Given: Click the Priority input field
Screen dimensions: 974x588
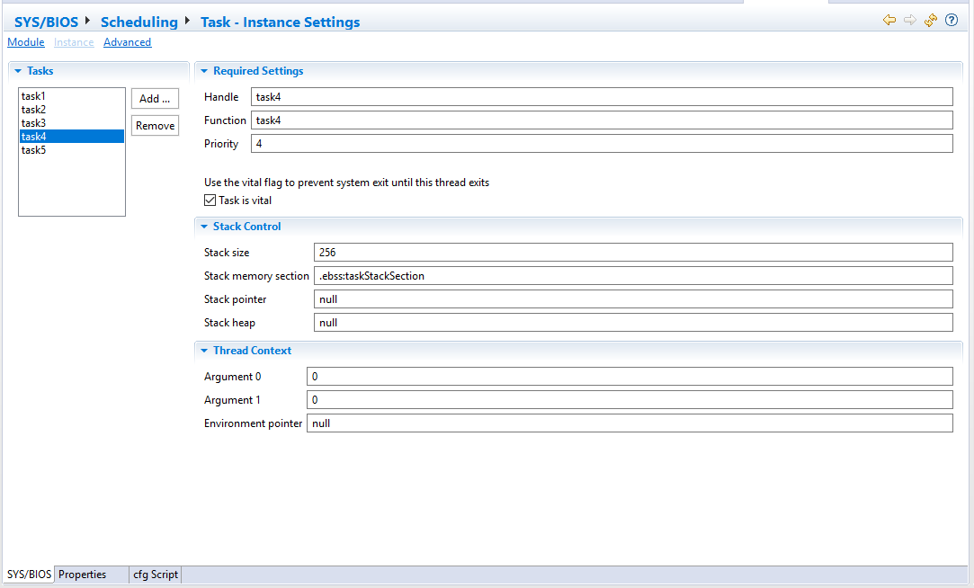Looking at the screenshot, I should click(602, 144).
